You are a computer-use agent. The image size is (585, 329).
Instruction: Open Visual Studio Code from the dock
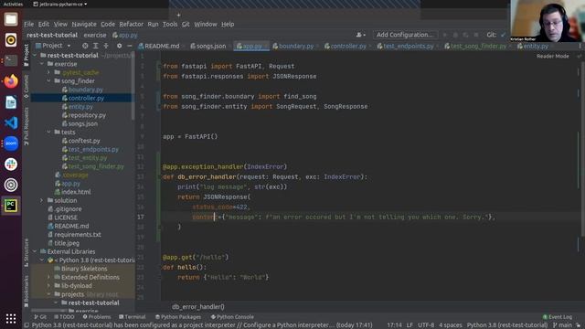click(x=11, y=122)
